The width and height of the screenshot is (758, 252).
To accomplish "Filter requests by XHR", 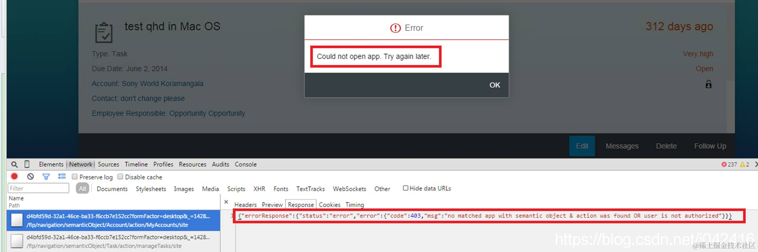I will pyautogui.click(x=259, y=189).
